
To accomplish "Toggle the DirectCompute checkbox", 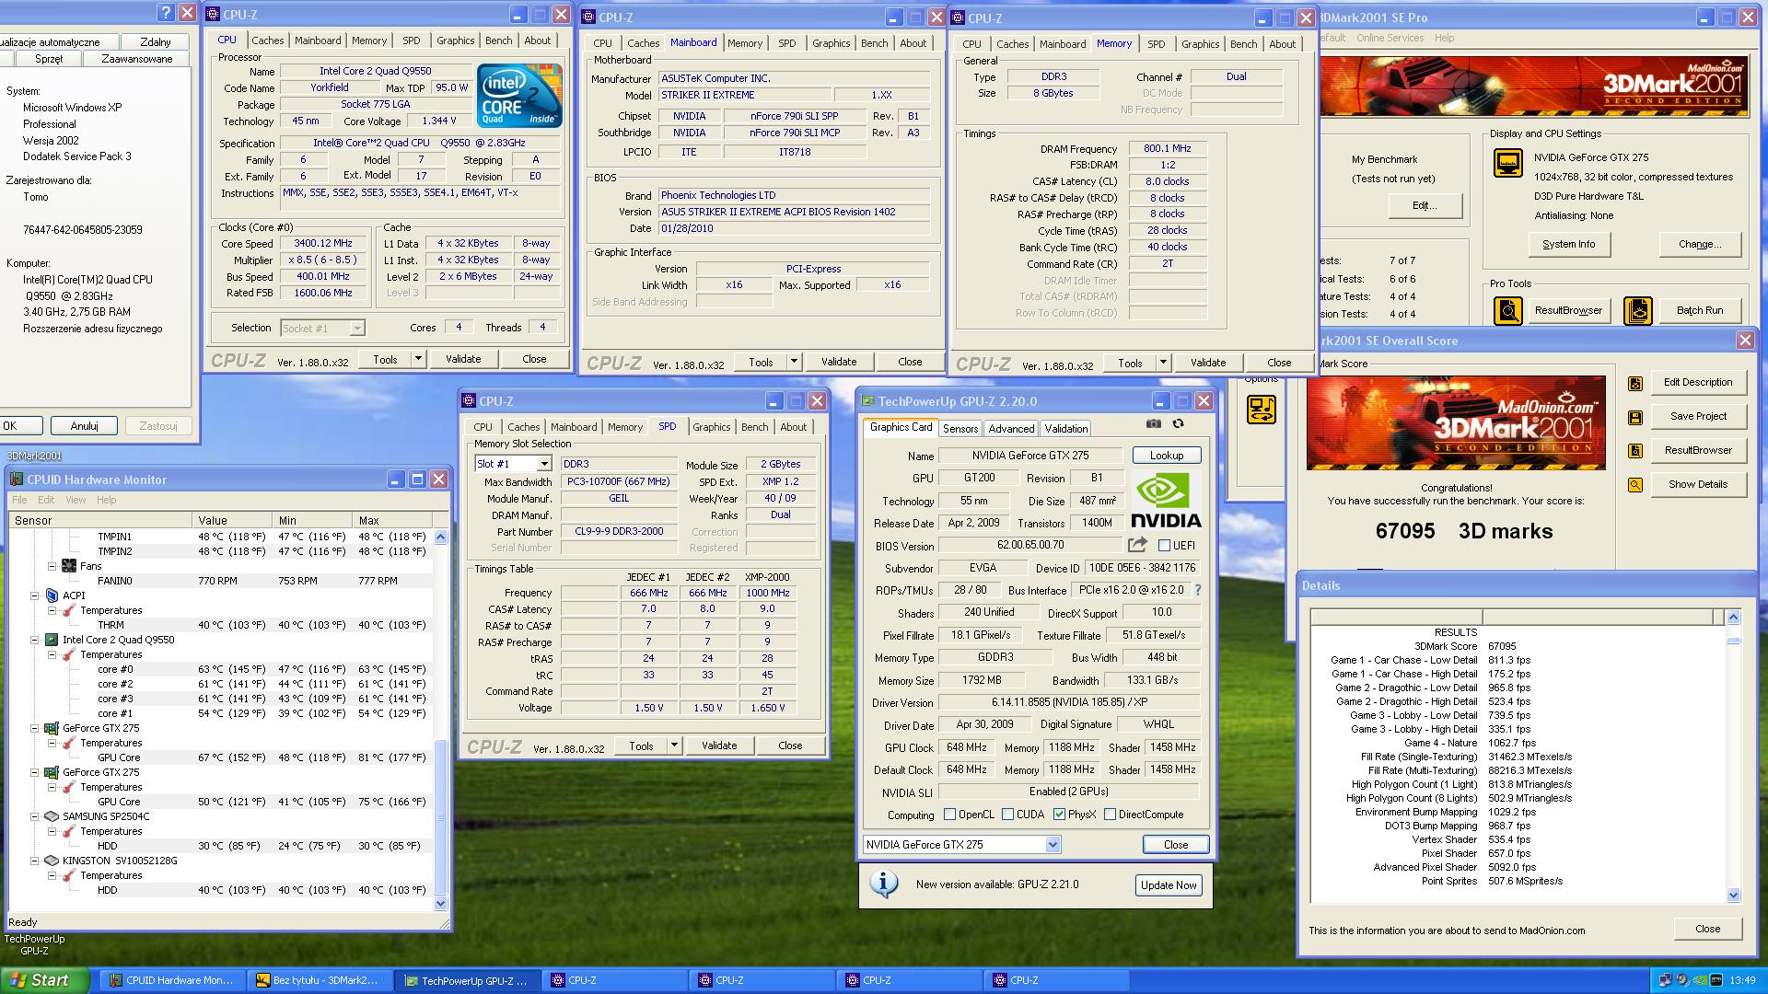I will click(x=1110, y=815).
